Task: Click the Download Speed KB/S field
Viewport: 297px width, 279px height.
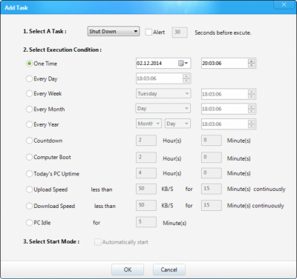Action: point(146,205)
